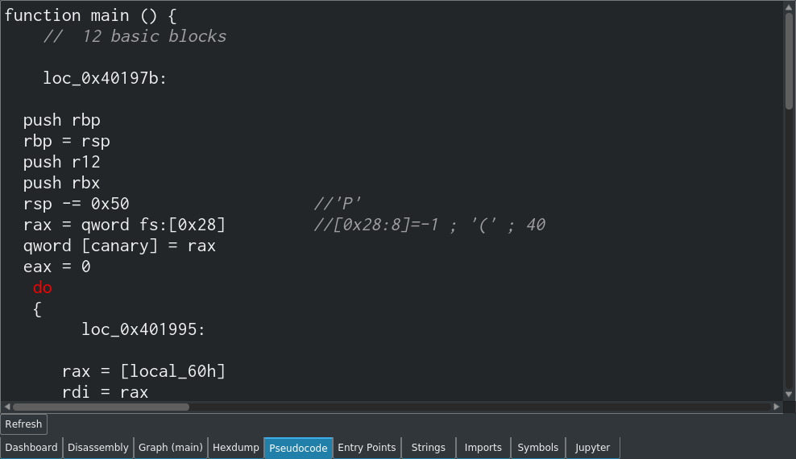Switch to the Strings tab
The height and width of the screenshot is (459, 796).
pyautogui.click(x=429, y=448)
